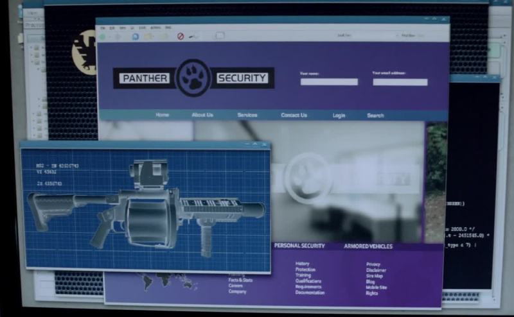Click the Facts & Stats footer link
The width and height of the screenshot is (514, 317).
tap(240, 280)
